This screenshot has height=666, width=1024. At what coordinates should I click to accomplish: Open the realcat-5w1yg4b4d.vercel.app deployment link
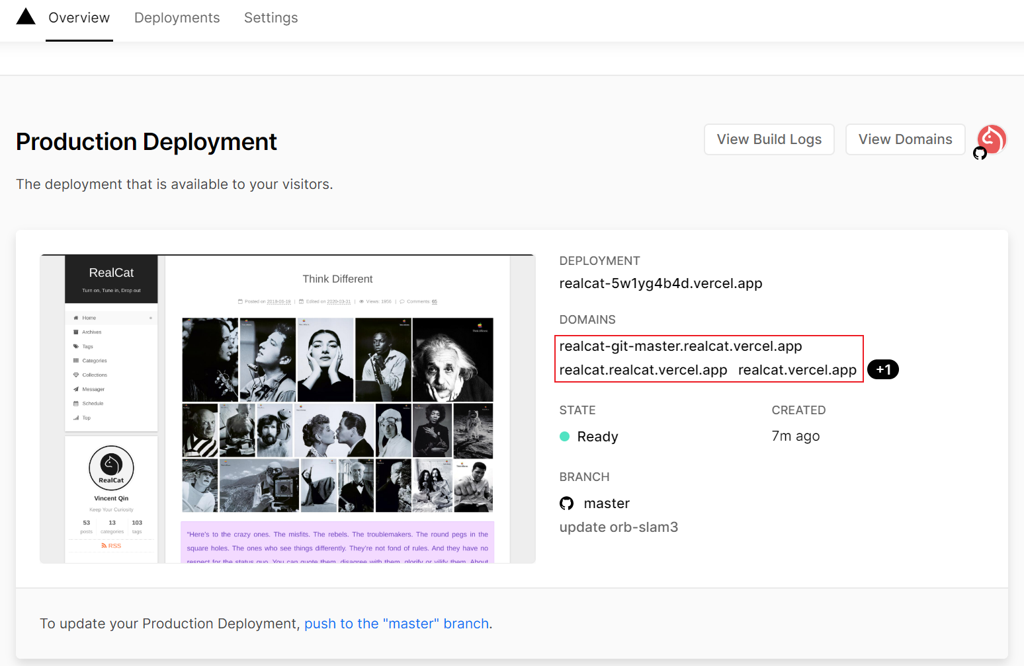point(660,283)
